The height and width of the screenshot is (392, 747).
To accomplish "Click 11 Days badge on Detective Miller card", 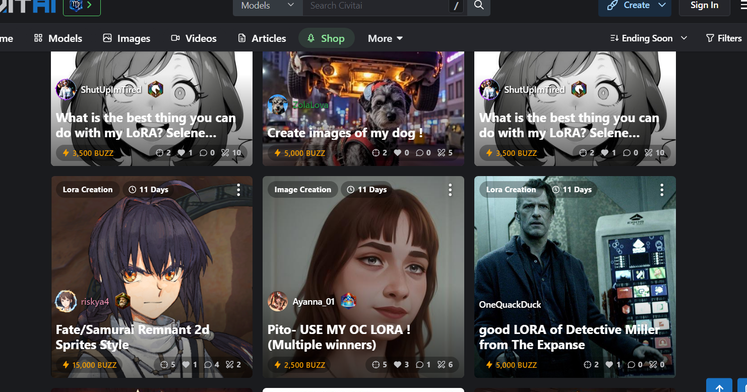I will tap(572, 190).
